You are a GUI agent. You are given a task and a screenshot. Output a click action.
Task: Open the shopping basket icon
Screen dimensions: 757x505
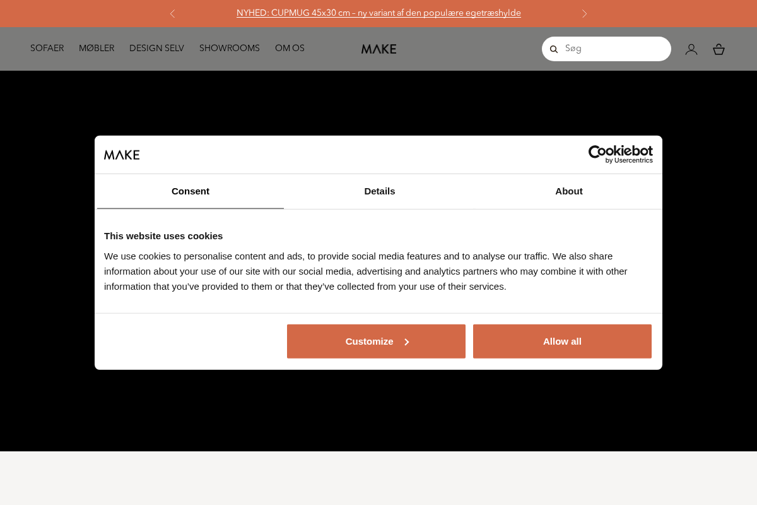(x=719, y=49)
